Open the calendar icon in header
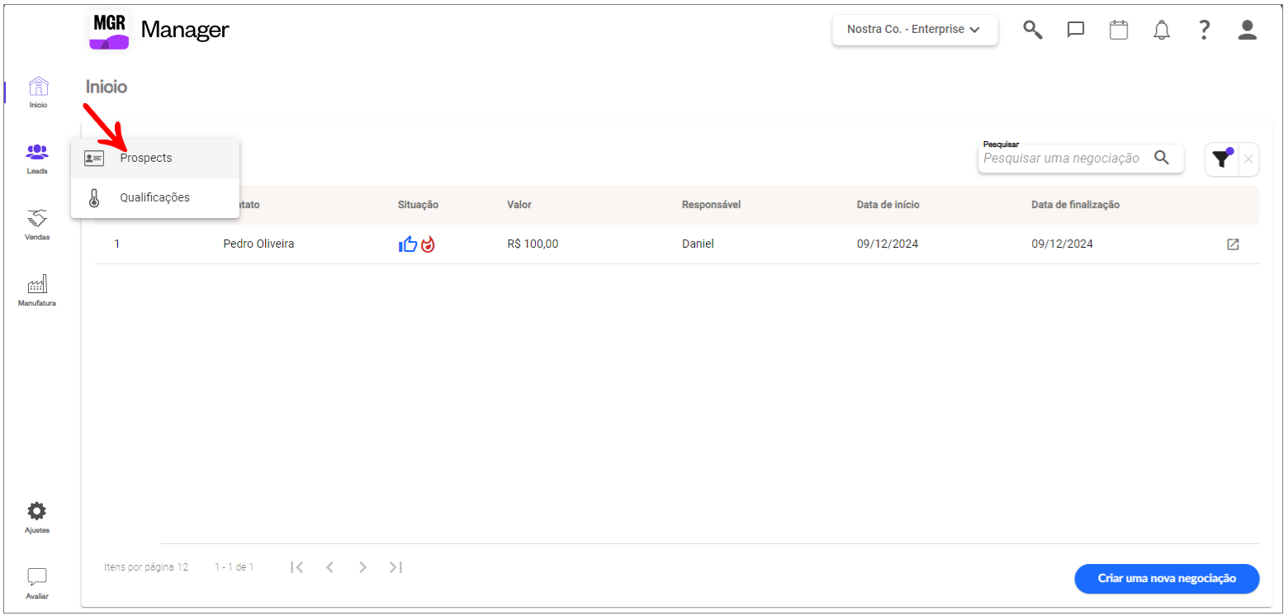This screenshot has width=1288, height=616. click(1119, 30)
